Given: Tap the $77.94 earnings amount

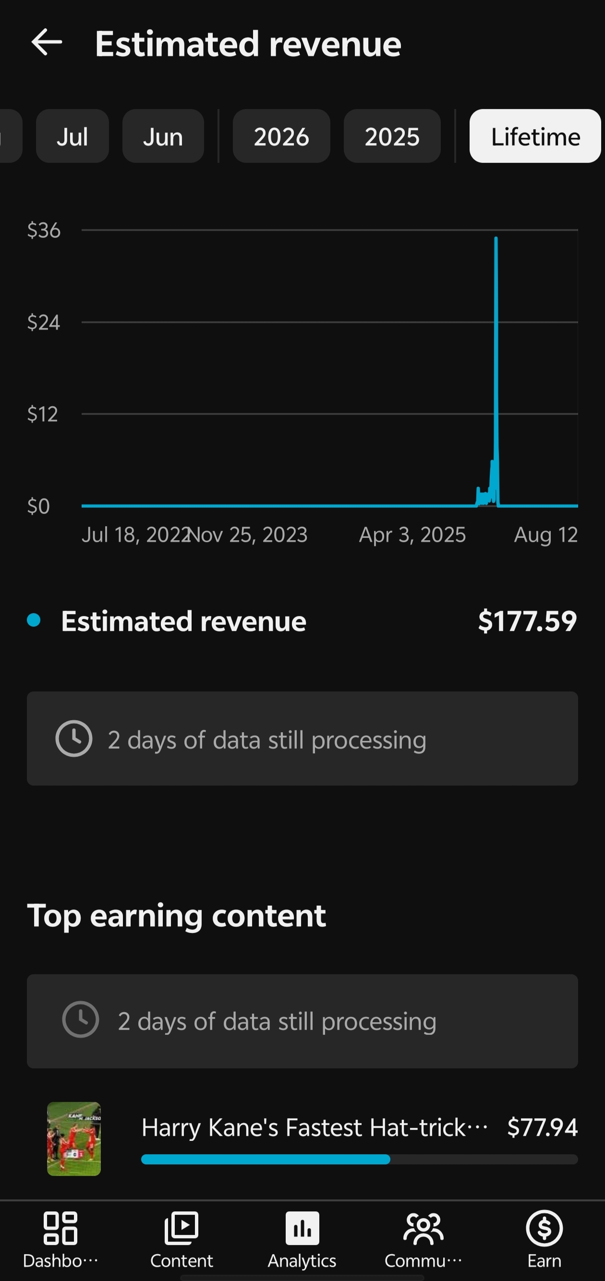Looking at the screenshot, I should coord(543,1127).
